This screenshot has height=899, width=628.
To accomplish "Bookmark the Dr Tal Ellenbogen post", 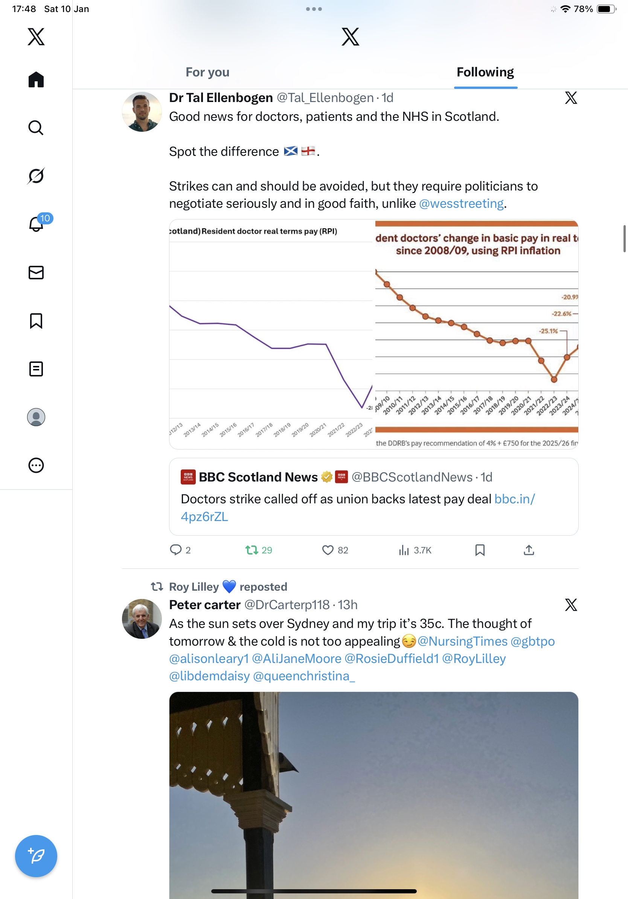I will coord(480,550).
